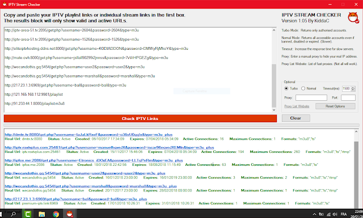Select the Normal mode radio button
Screen dimensions: 363x218
303,88
